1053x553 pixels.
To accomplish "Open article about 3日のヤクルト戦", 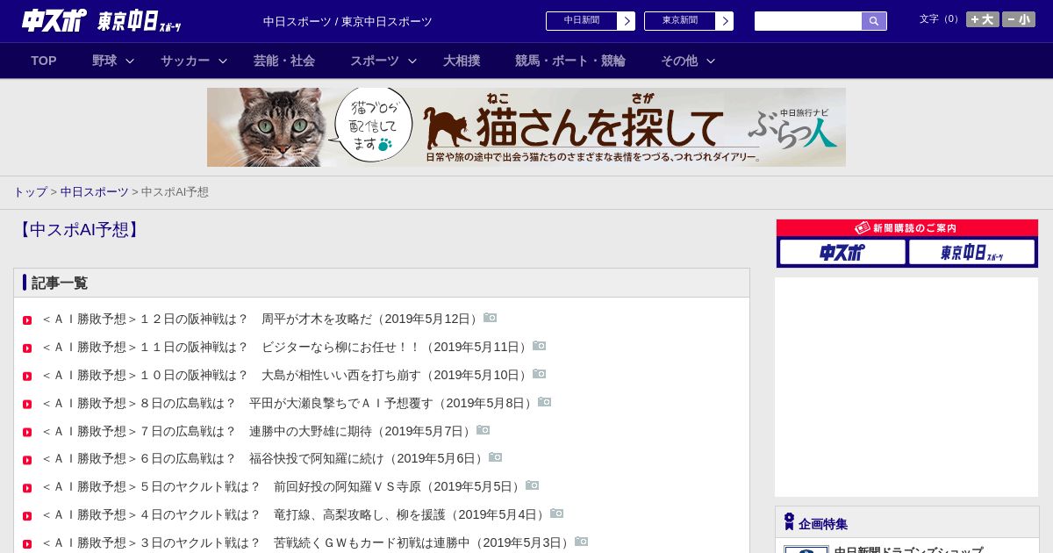I will [x=307, y=542].
